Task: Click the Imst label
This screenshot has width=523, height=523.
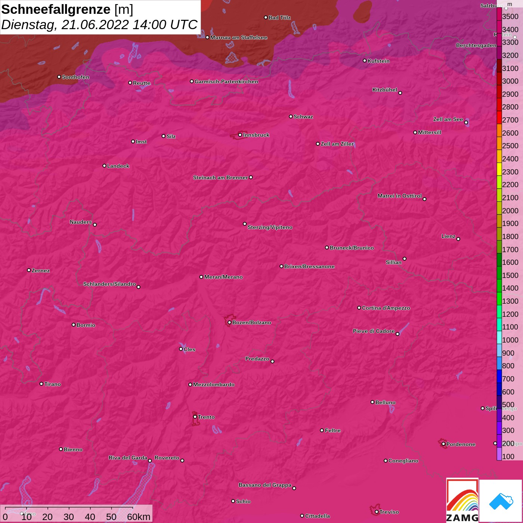Action: 141,142
